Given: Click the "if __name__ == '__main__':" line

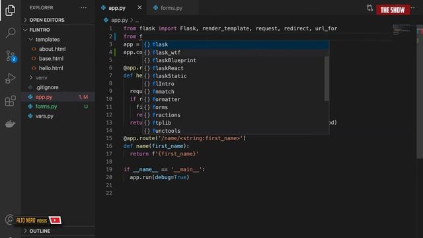Looking at the screenshot, I should click(x=164, y=169).
